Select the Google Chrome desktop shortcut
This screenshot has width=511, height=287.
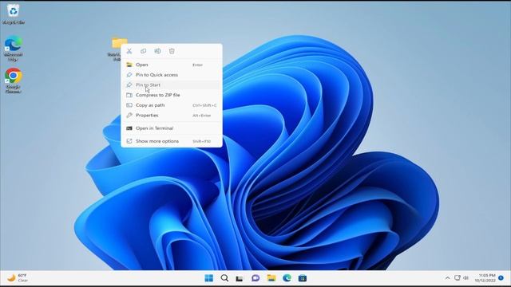point(14,81)
